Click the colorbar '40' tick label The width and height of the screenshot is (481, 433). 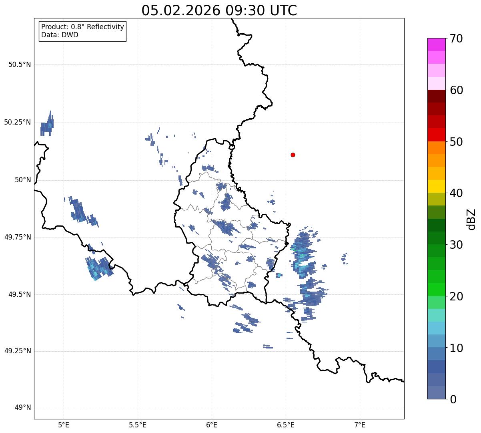click(x=456, y=193)
